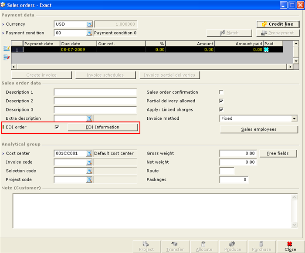Click the Payment date column header

click(x=41, y=44)
